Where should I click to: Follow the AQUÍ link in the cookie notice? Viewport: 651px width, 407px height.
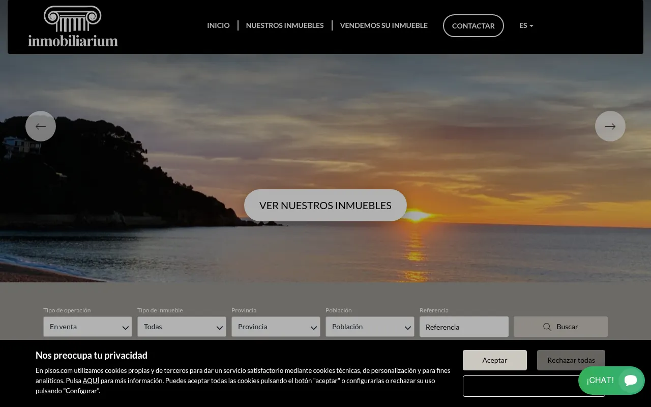pos(91,381)
